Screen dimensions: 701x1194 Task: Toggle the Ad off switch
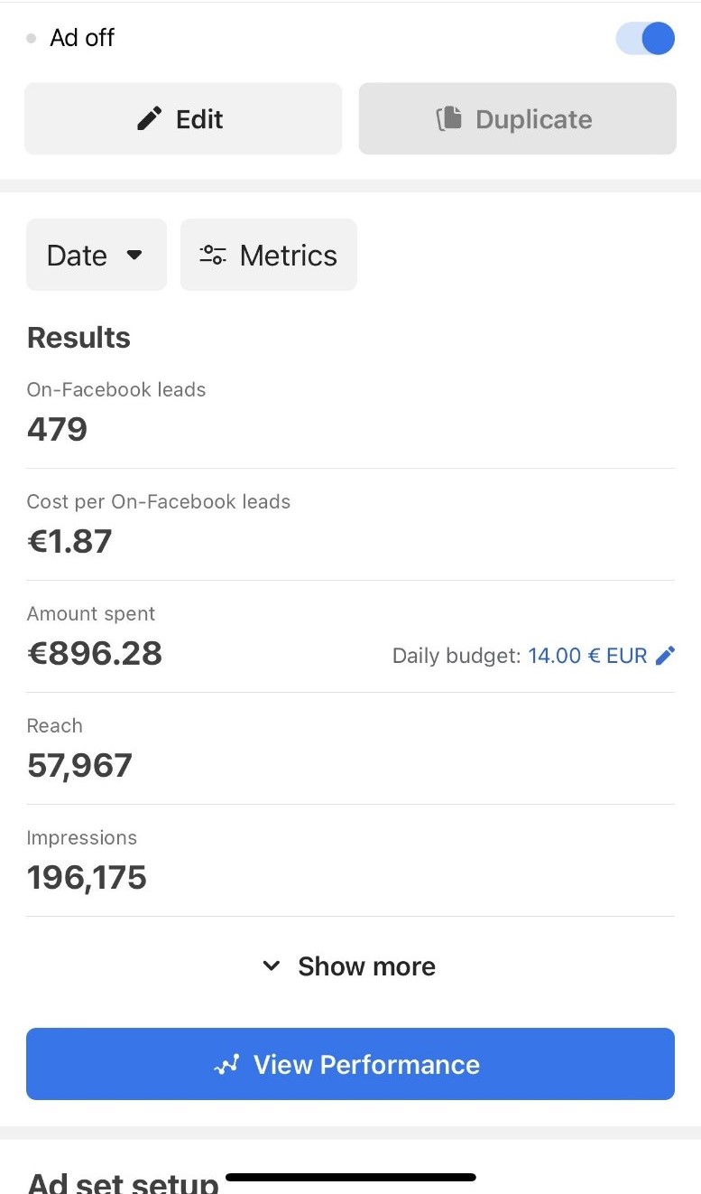645,39
